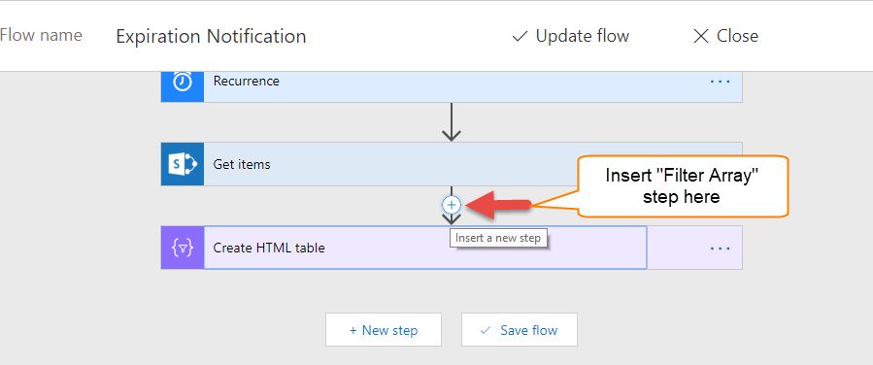
Task: Click the checkmark icon beside Update flow
Action: pos(520,37)
